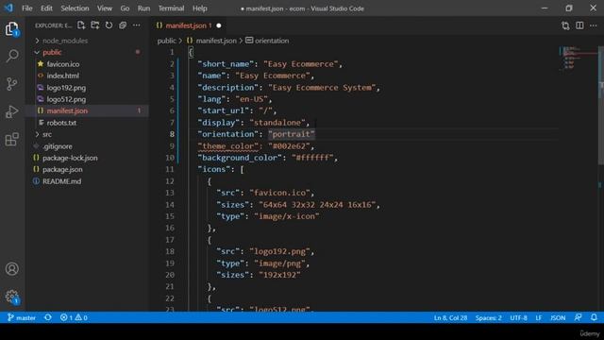Screen dimensions: 604x340
Task: Click the "theme_color" key on line 9
Action: (228, 146)
